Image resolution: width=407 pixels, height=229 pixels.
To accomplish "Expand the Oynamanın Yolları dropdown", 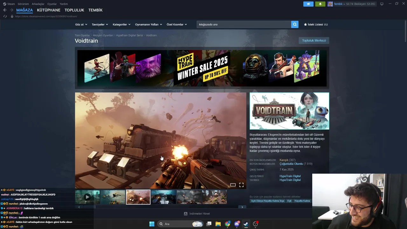I will point(148,24).
